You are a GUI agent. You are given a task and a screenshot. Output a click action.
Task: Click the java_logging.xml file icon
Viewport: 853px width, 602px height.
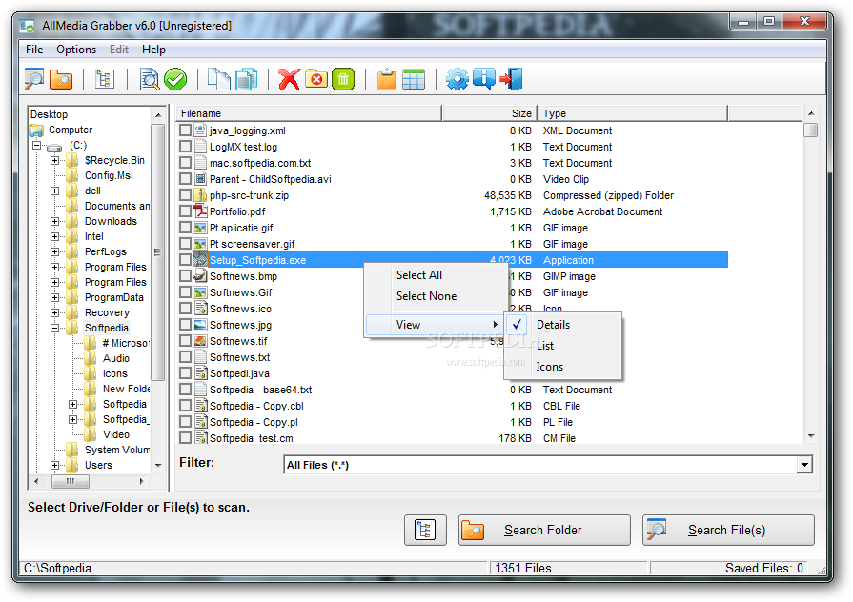200,130
